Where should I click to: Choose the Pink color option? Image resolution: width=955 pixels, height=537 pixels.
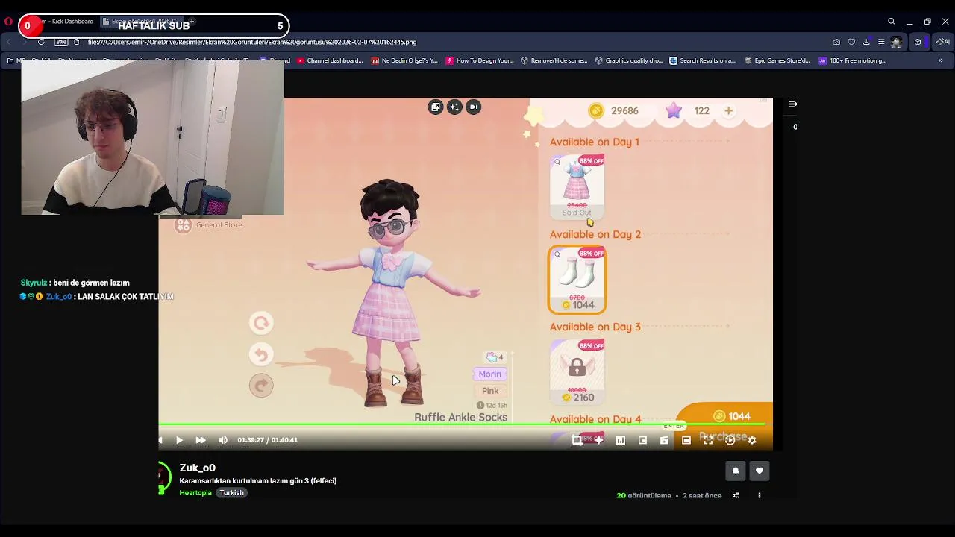[490, 391]
